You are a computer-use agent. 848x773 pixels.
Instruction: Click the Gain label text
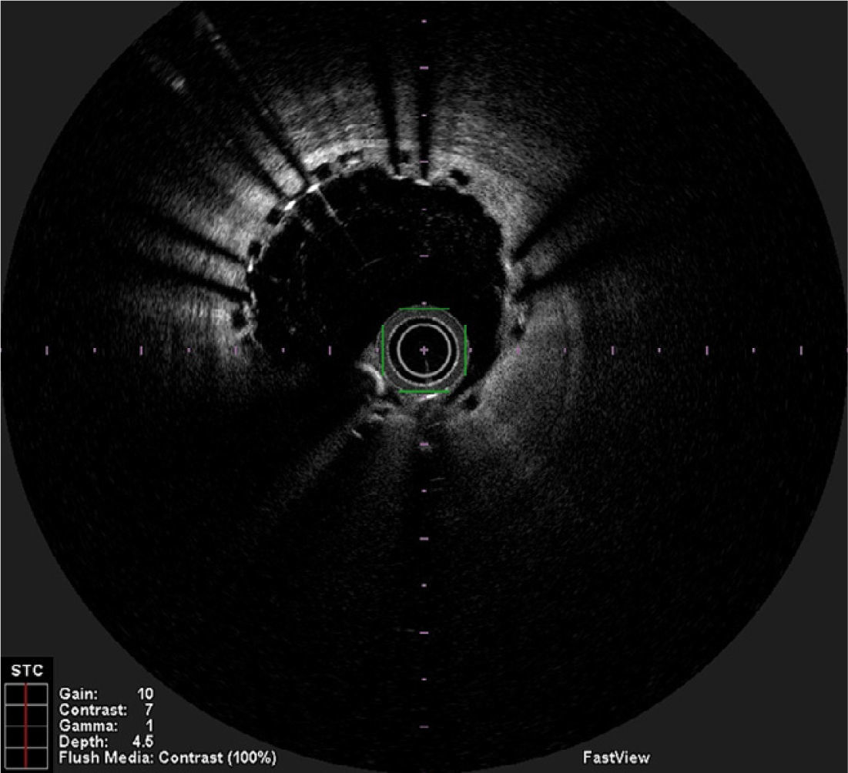click(x=77, y=694)
